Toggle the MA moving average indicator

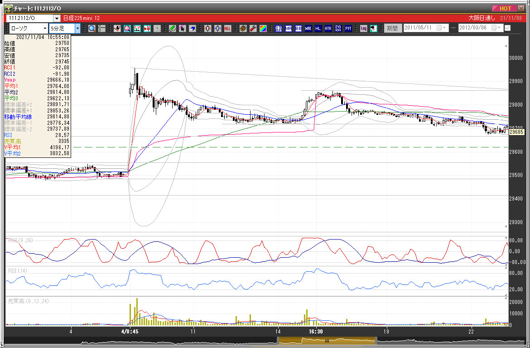click(x=288, y=29)
